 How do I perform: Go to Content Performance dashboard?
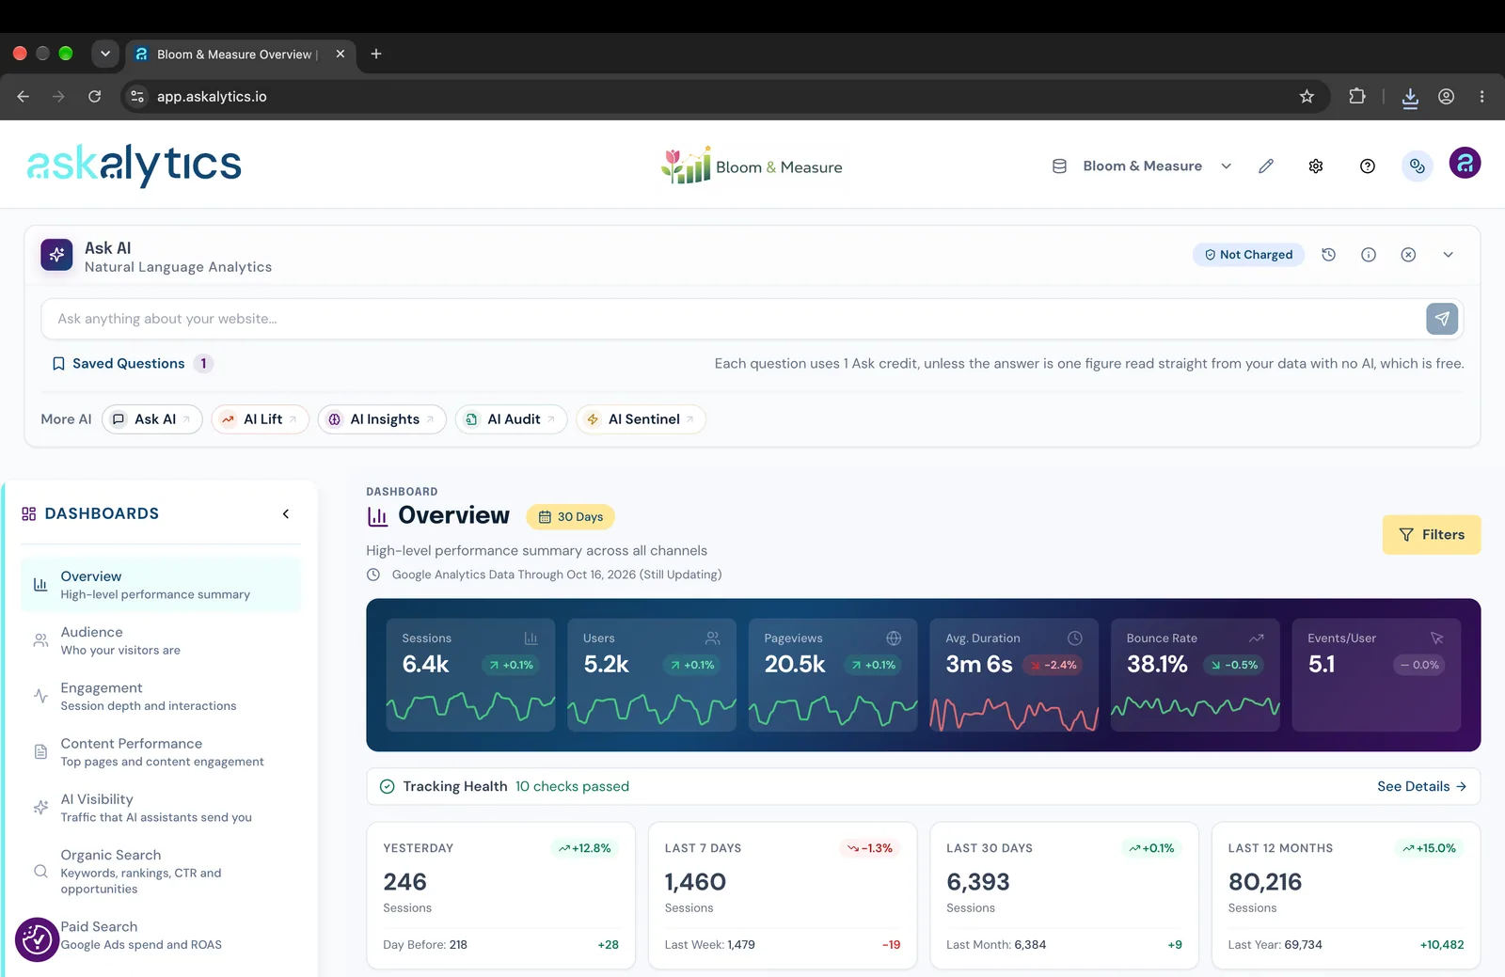(x=161, y=752)
